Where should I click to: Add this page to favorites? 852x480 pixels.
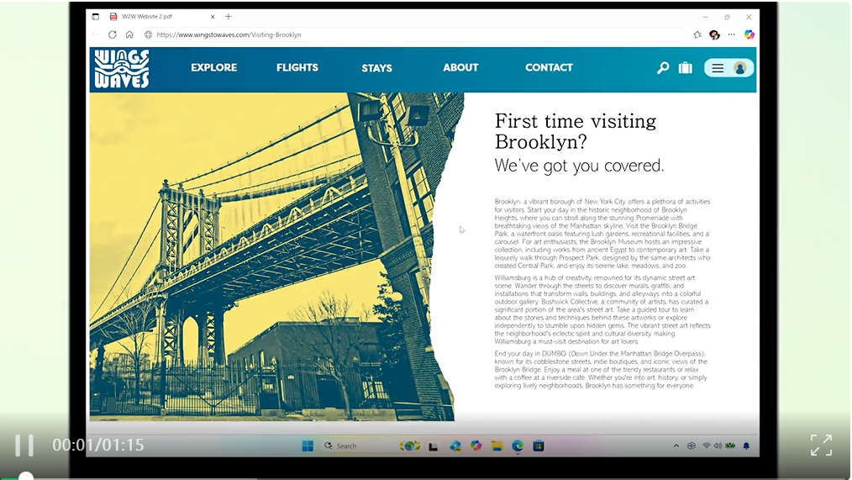[697, 34]
